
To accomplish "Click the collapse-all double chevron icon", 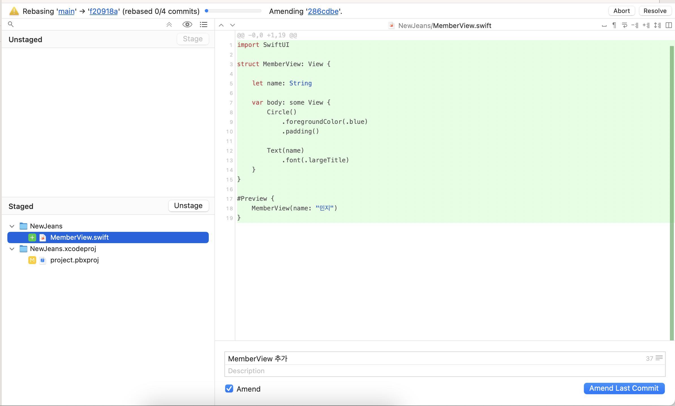I will 169,25.
